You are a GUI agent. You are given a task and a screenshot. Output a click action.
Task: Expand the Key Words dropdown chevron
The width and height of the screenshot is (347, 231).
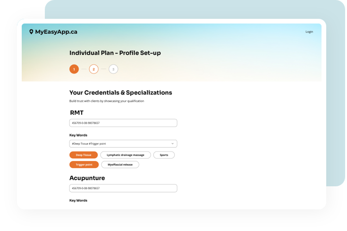[x=172, y=143]
